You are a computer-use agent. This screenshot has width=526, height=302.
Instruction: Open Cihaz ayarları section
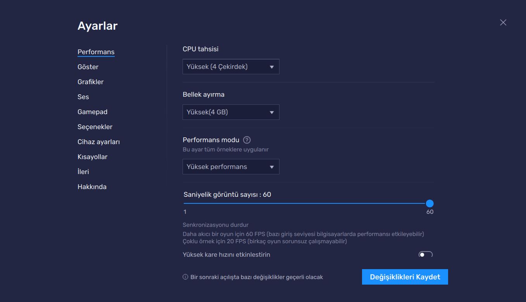[98, 142]
